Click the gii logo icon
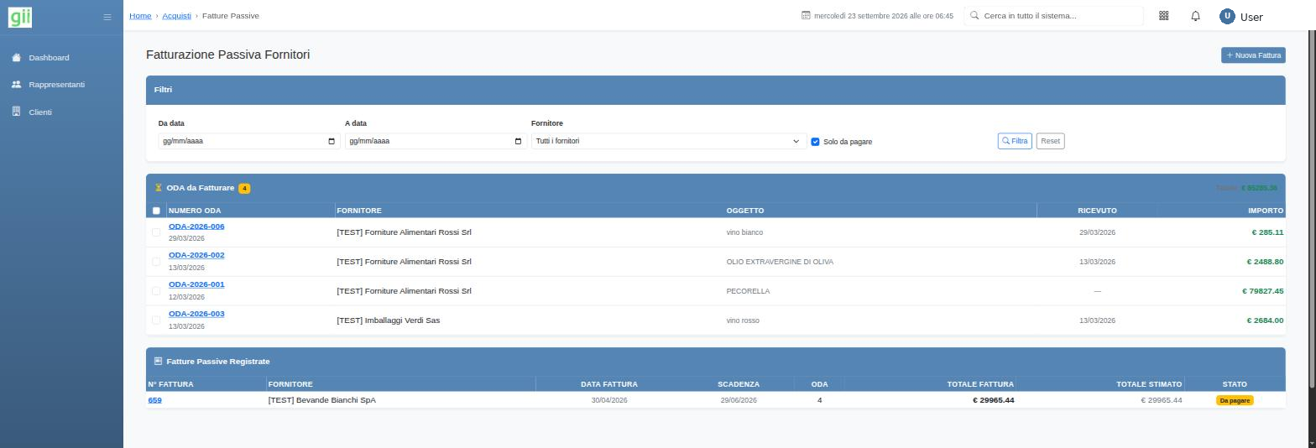This screenshot has width=1316, height=448. coord(20,16)
